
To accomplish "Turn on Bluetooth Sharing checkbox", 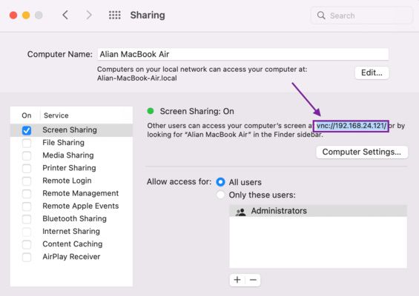I will [27, 219].
